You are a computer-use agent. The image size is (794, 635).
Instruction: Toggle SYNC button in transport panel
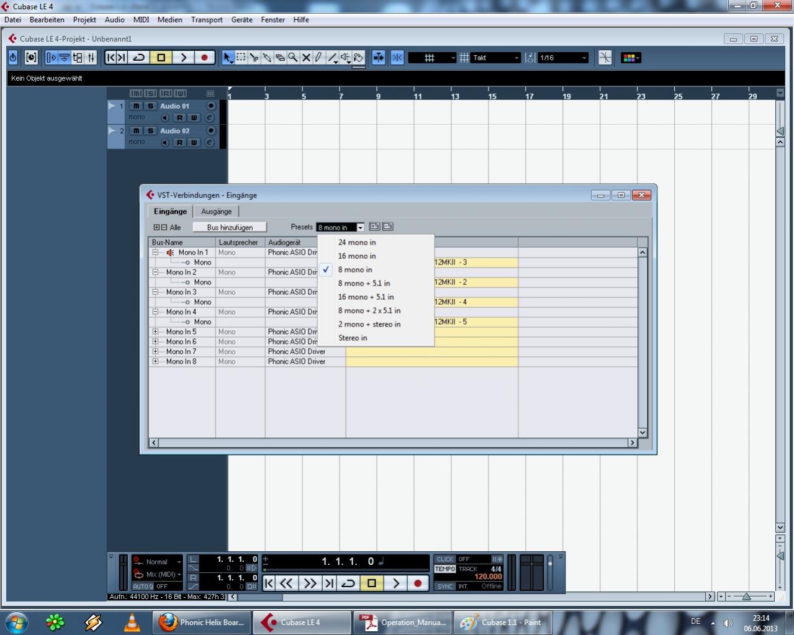(x=445, y=586)
